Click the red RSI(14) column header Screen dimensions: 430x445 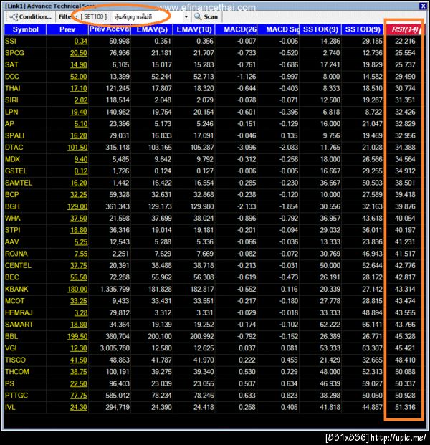pos(405,29)
